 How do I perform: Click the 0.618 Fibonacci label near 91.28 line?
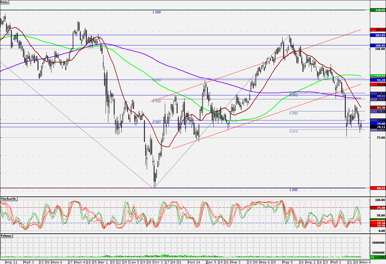pyautogui.click(x=157, y=80)
